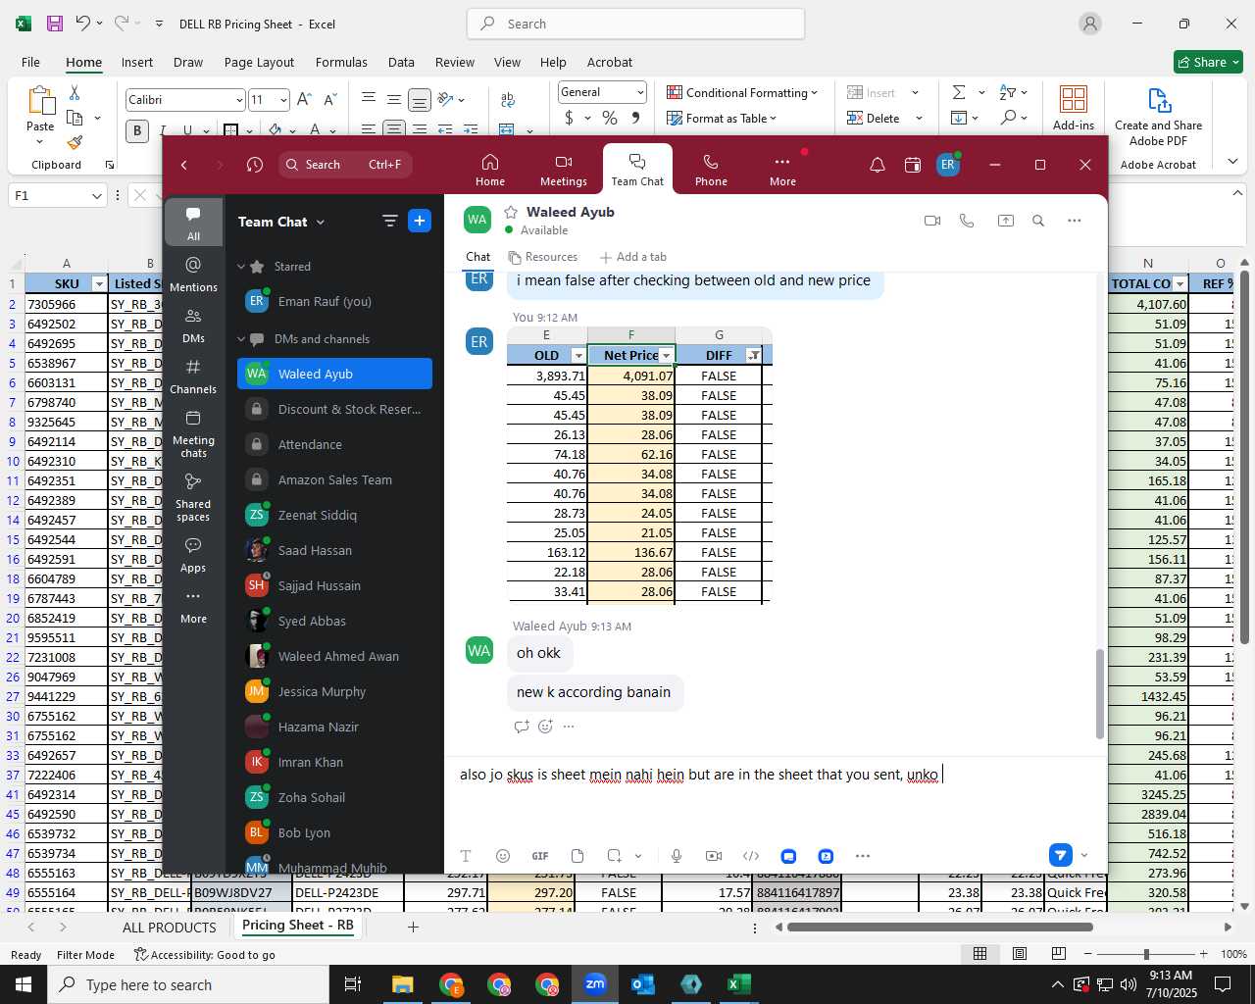Open Mentions in Zoom sidebar
Viewport: 1255px width, 1004px height.
point(193,275)
